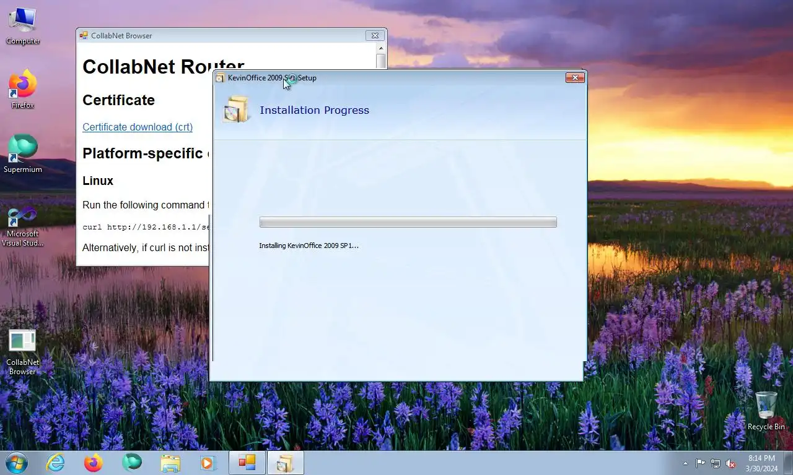Click the CollabNet Browser scrollbar up arrow
Viewport: 793px width, 475px height.
(x=381, y=48)
